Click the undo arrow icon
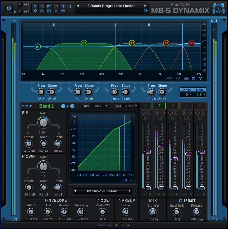 [49, 6]
